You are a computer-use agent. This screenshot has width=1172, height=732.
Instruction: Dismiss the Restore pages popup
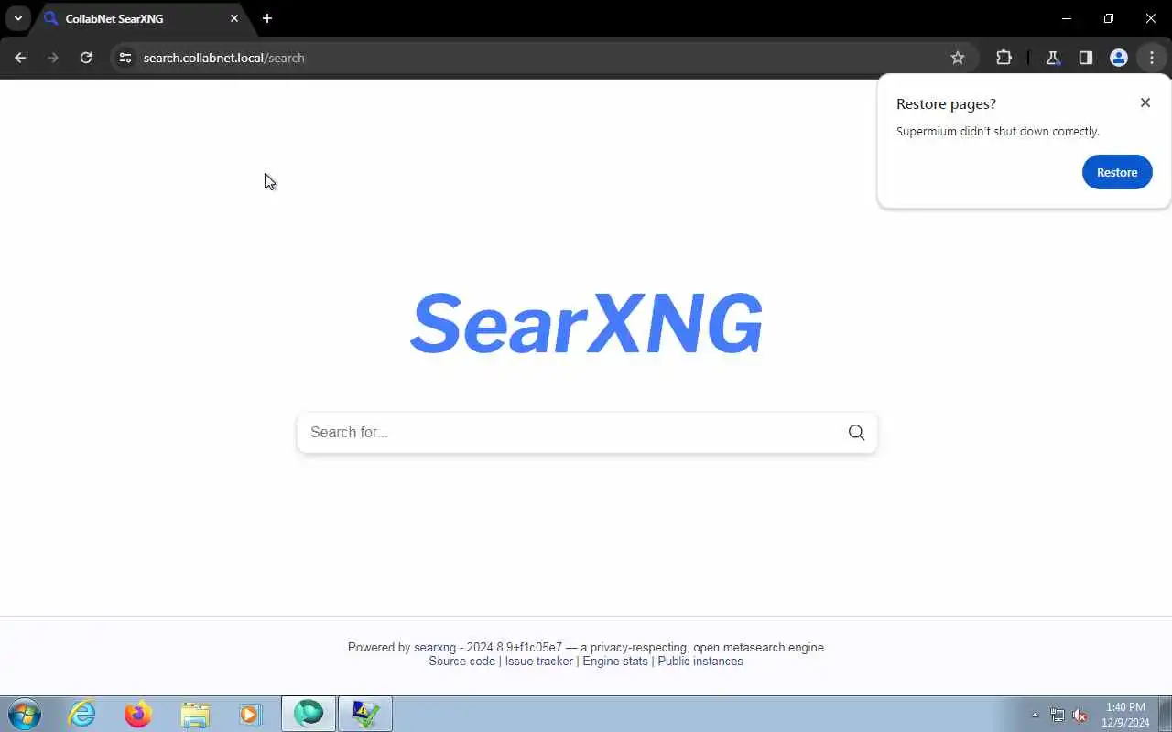point(1145,102)
